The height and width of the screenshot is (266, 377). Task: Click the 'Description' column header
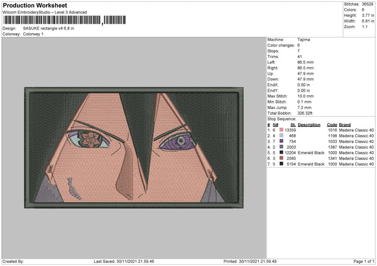(309, 125)
